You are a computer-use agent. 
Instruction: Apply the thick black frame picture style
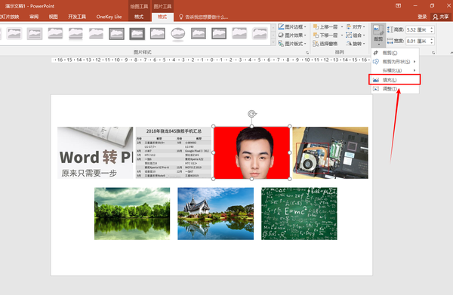(x=137, y=34)
